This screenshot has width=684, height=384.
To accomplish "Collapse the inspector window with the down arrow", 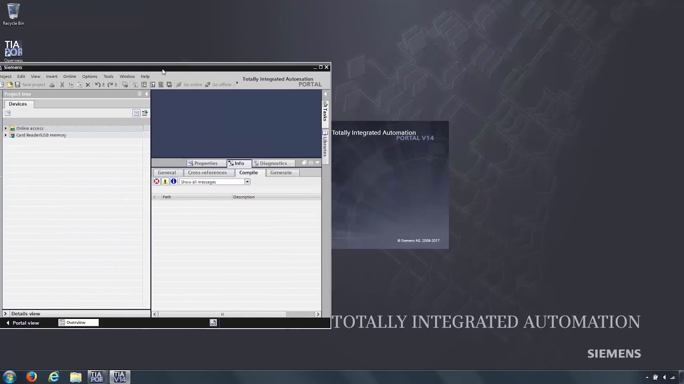I will coord(317,163).
